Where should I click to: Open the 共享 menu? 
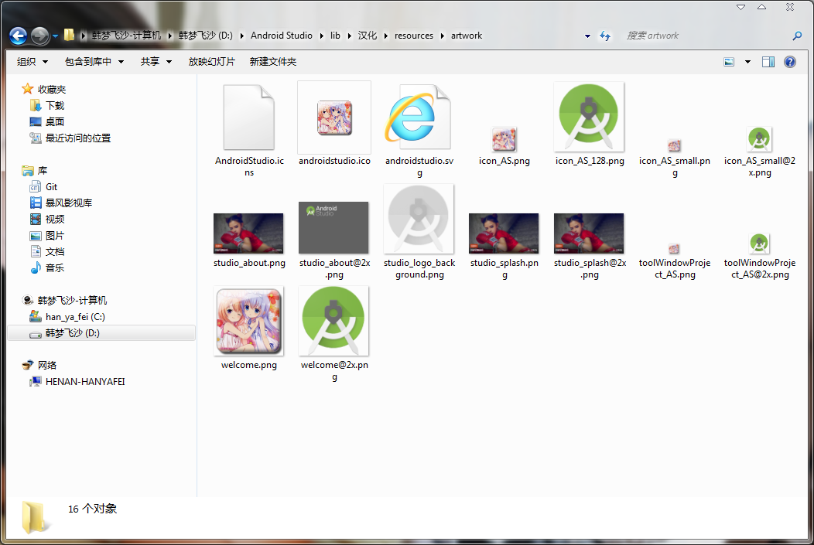click(156, 62)
